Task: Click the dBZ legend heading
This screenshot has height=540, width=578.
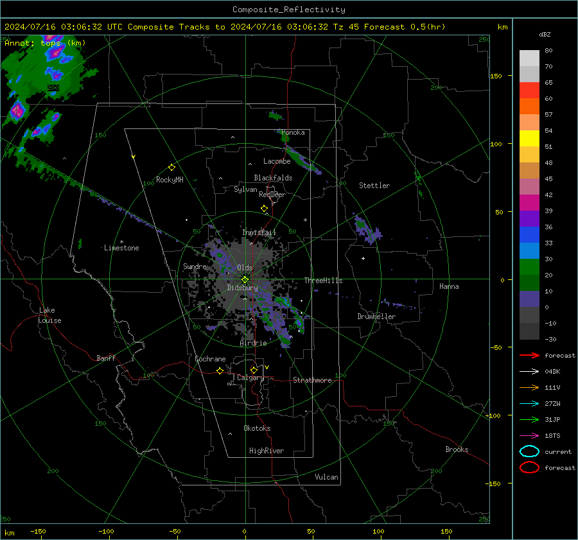Action: coord(545,34)
